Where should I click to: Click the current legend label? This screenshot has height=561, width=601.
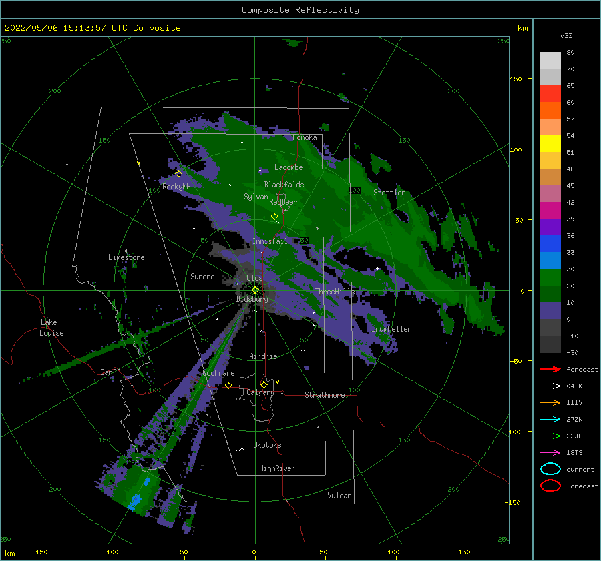(x=580, y=470)
